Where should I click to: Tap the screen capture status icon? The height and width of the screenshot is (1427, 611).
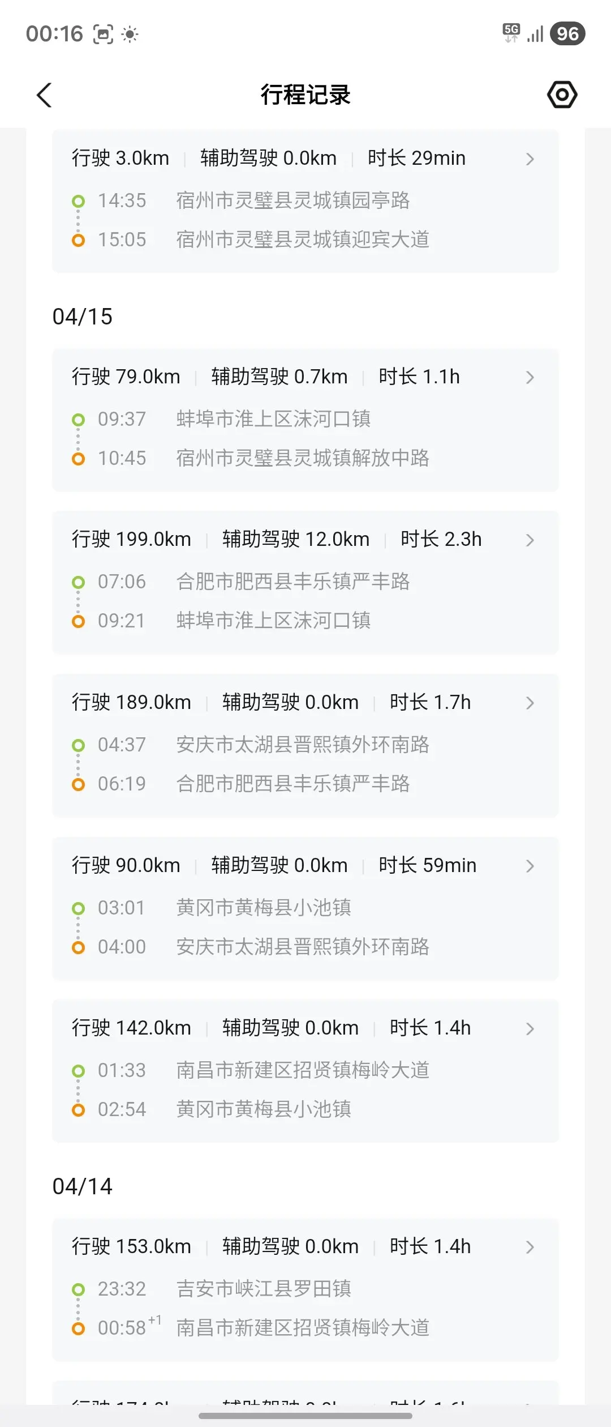(x=103, y=34)
